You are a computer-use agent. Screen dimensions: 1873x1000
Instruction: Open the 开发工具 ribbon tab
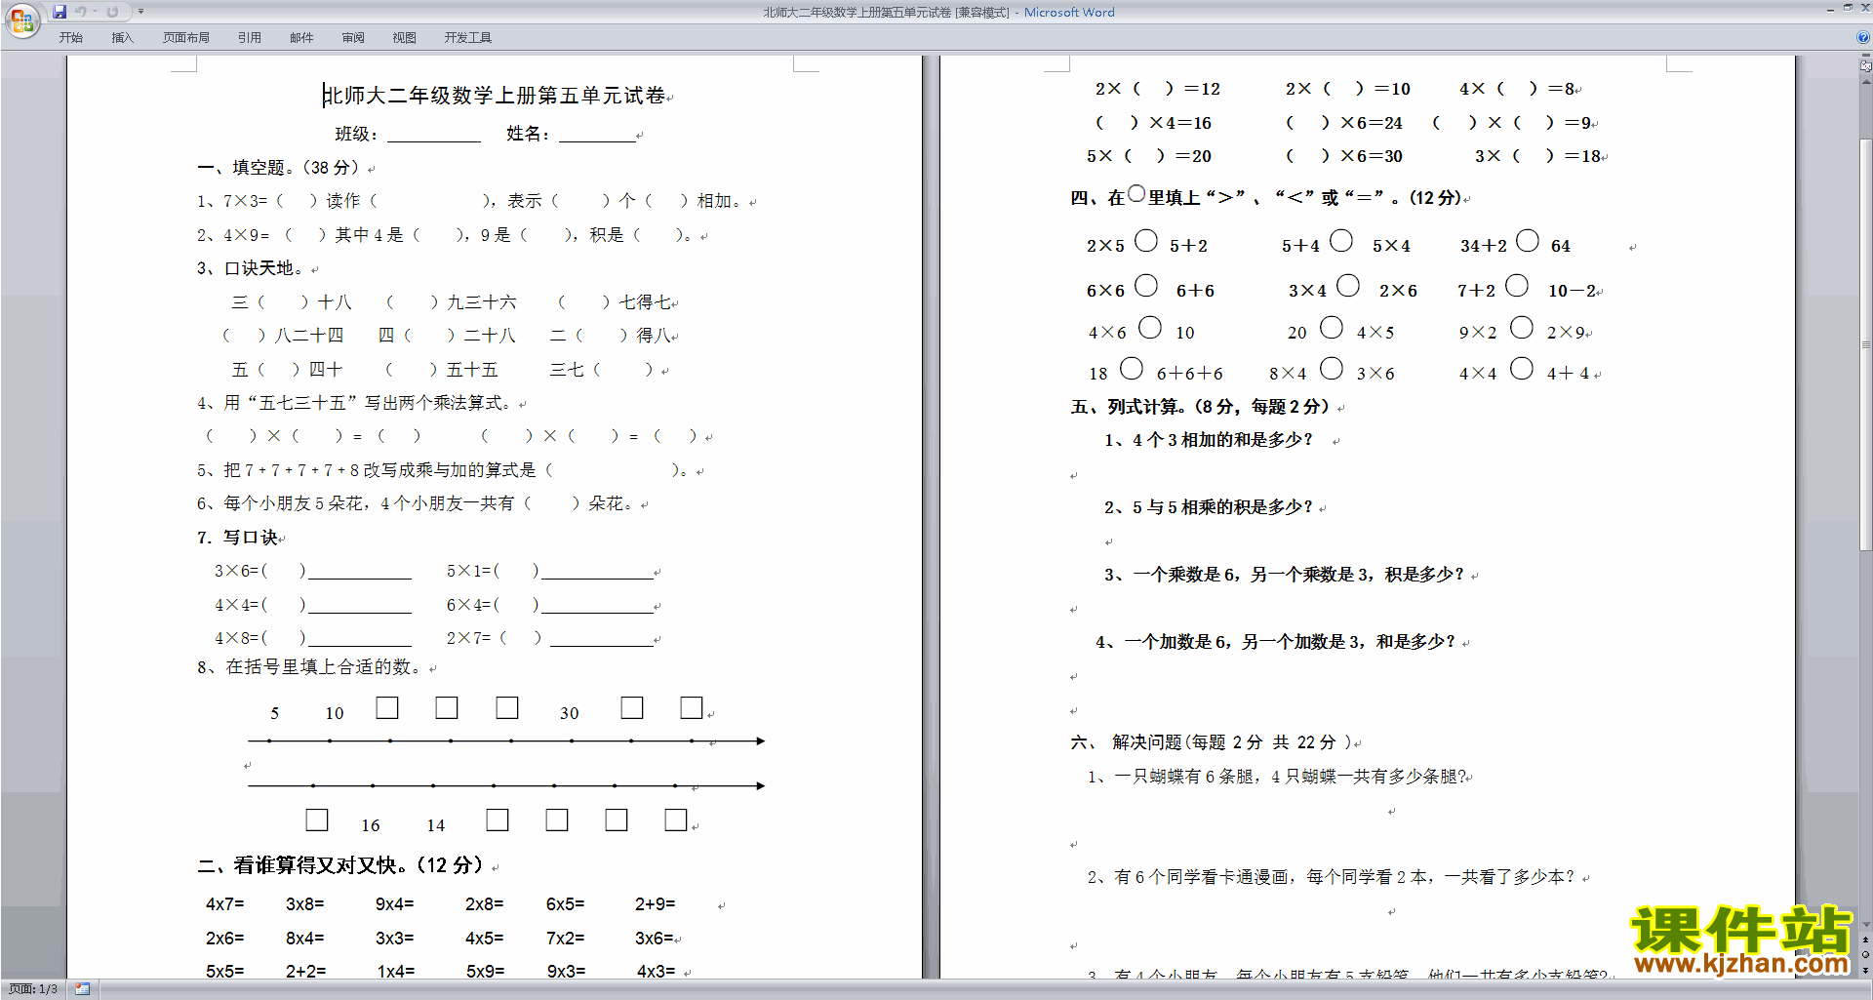[x=468, y=37]
